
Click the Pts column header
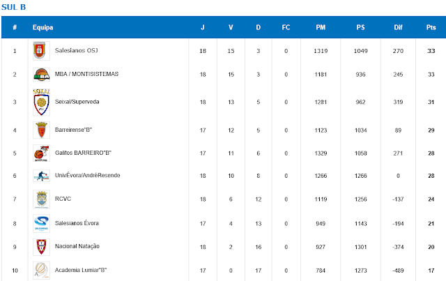431,27
